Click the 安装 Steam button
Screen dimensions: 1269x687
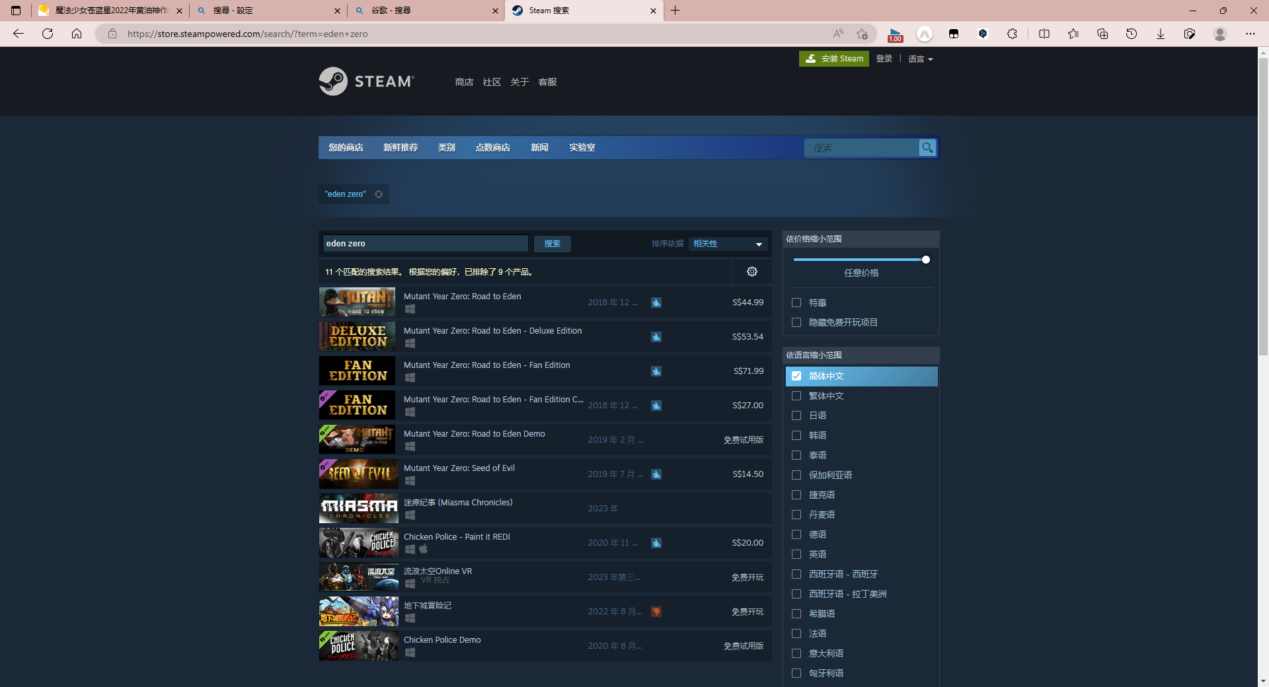pyautogui.click(x=834, y=59)
